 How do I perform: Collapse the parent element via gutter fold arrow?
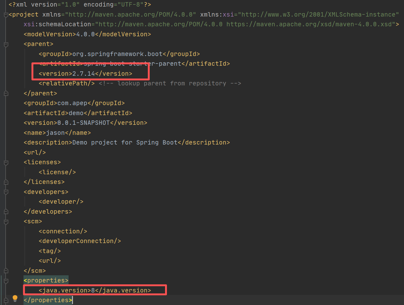click(x=6, y=44)
